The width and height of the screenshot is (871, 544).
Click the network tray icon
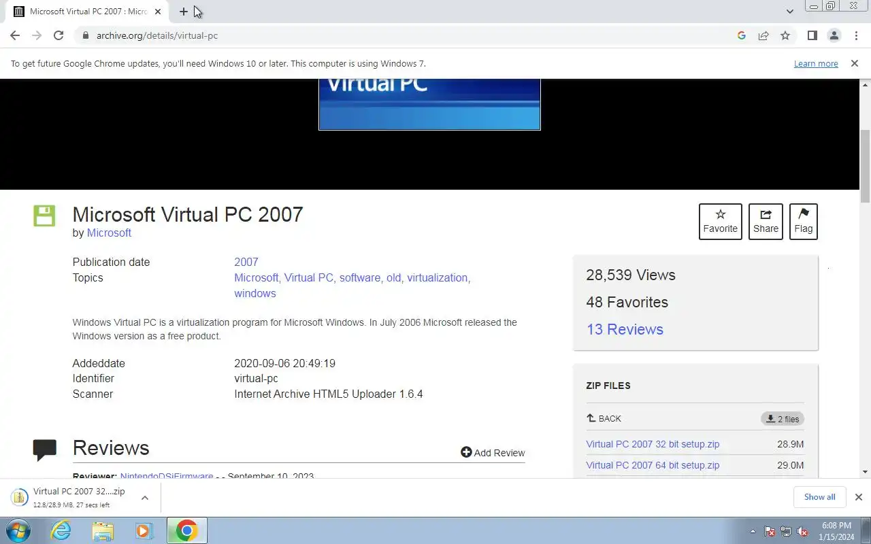coord(786,531)
